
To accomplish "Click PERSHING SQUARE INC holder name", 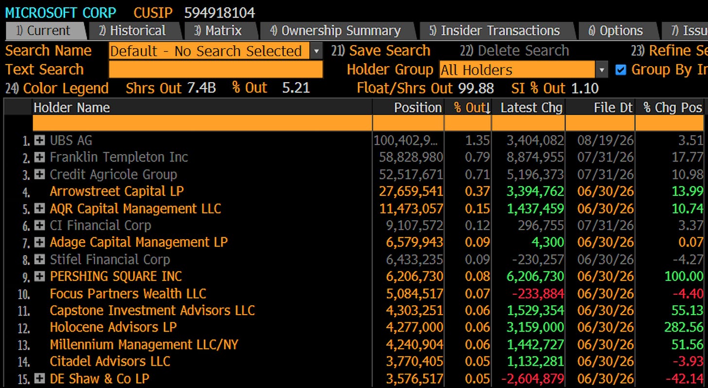I will [116, 276].
